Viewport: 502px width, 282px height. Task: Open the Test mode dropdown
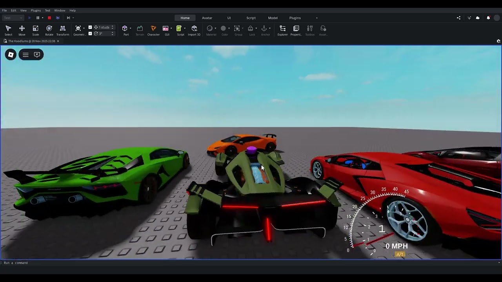coord(13,18)
